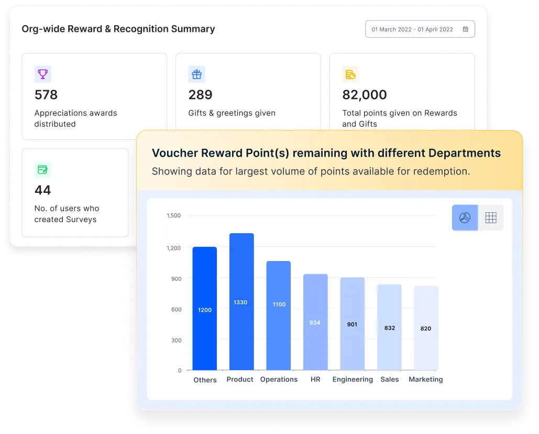Enable table view for department points
Viewport: 539px width, 434px height.
click(x=490, y=217)
